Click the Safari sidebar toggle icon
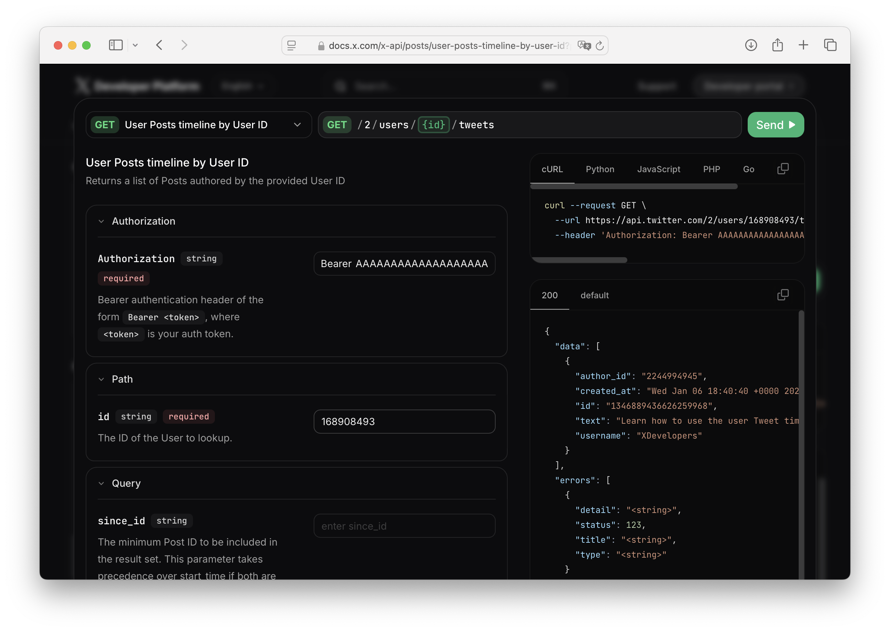This screenshot has width=890, height=632. (x=115, y=45)
